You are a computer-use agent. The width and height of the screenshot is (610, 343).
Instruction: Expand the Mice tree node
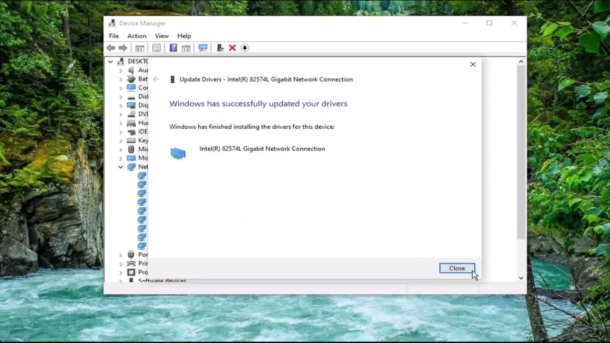[x=121, y=150]
